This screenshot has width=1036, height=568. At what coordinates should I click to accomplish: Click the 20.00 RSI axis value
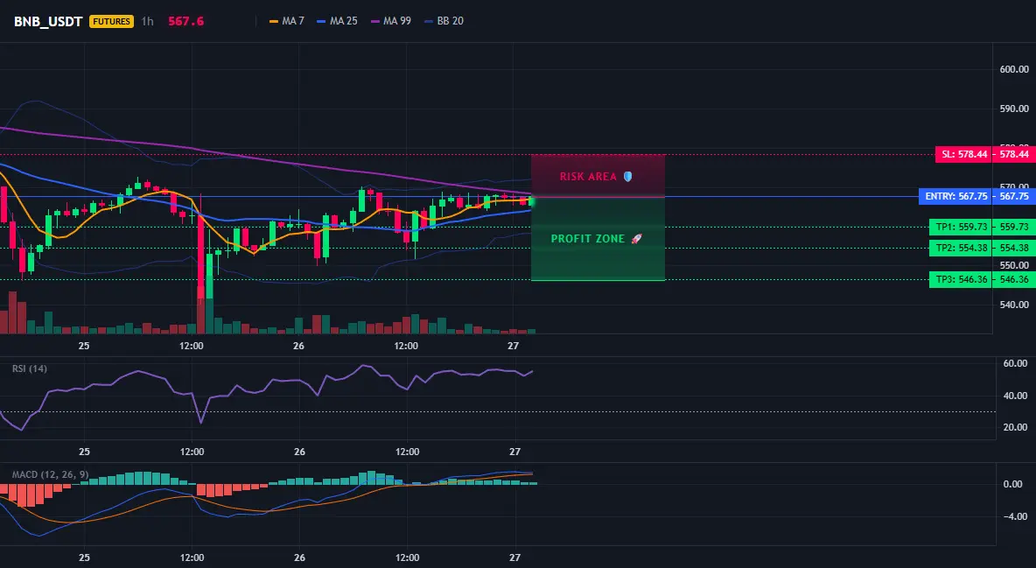tap(1015, 427)
